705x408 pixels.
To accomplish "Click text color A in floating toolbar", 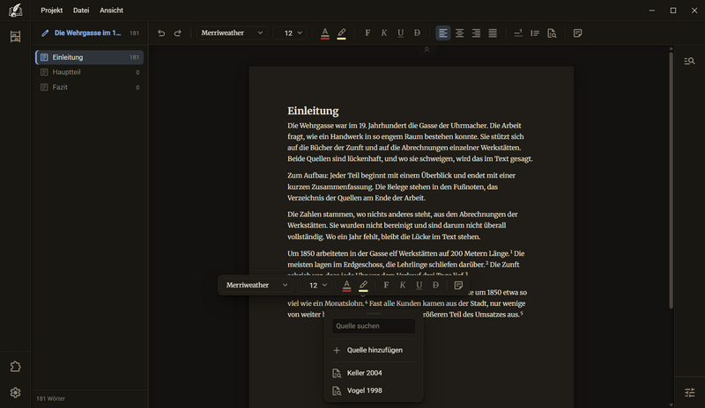I will point(346,285).
